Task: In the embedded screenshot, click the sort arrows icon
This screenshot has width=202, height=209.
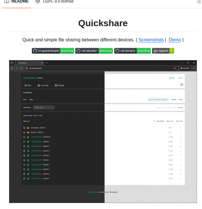Action: click(x=154, y=121)
